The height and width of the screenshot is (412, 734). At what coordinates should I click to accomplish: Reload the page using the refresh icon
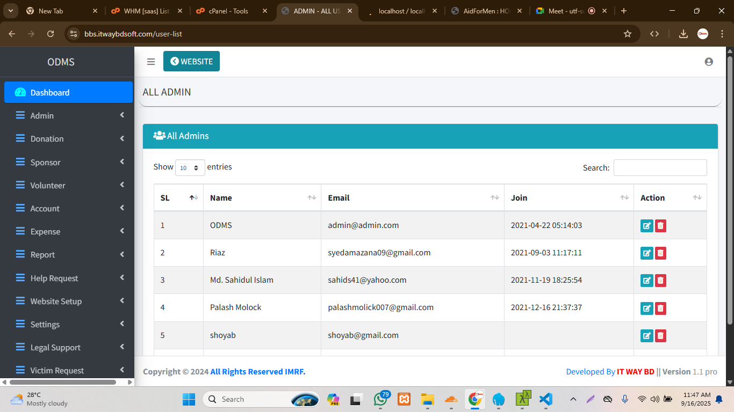coord(51,34)
